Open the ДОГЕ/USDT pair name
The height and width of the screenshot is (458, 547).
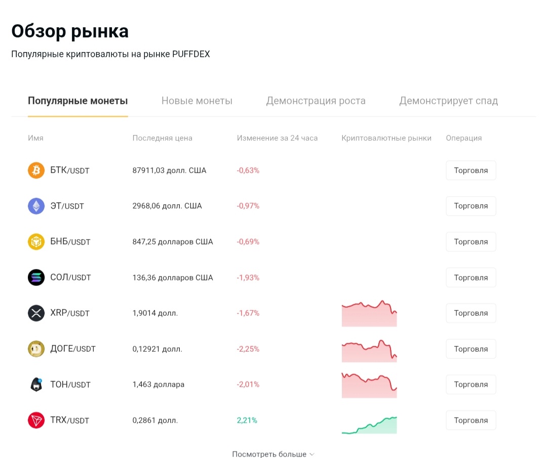[73, 349]
